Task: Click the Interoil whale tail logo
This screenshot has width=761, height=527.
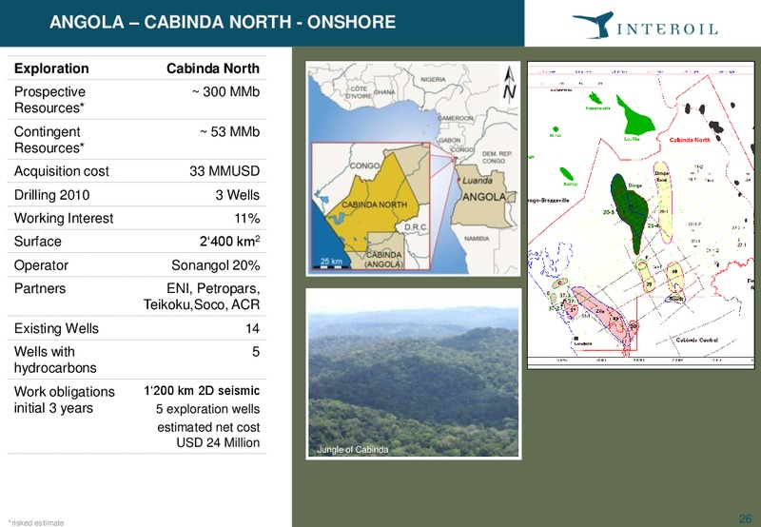Action: (593, 25)
